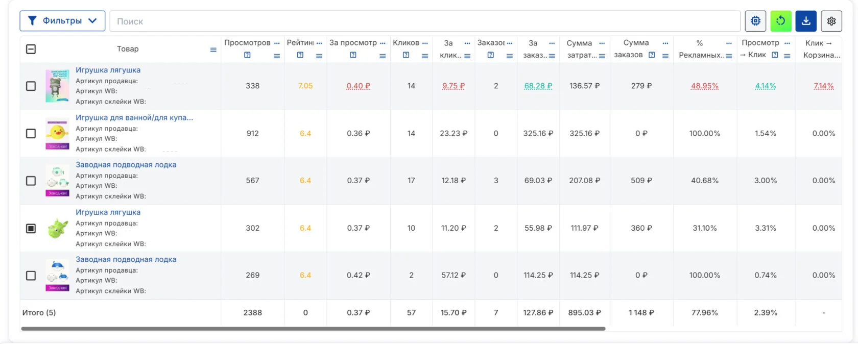
Task: Click the question-mark icon under Кликов
Action: [406, 55]
